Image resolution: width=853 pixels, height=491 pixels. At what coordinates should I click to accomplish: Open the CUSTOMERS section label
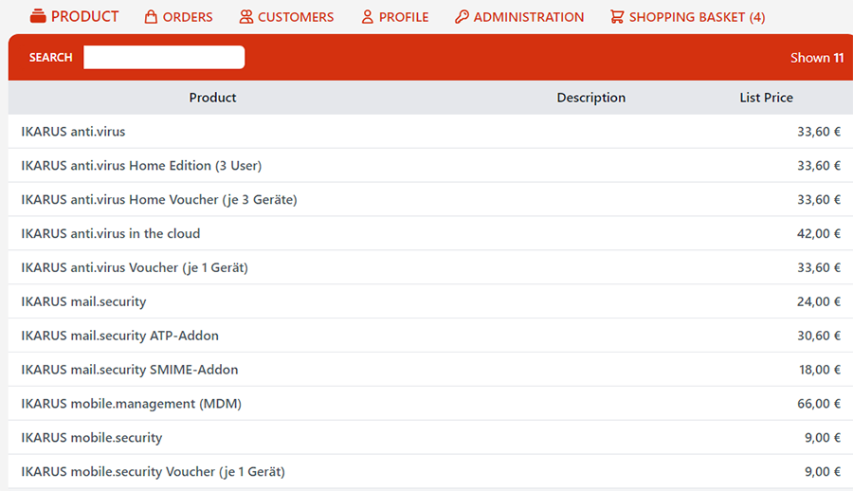(296, 17)
